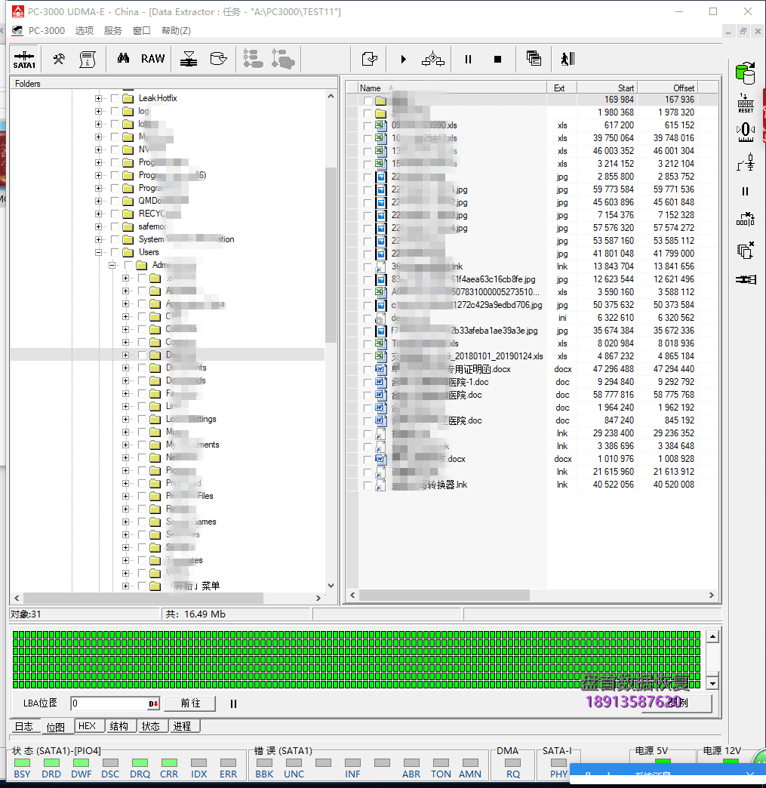Click the connector cable icon in sidebar
Viewport: 766px width, 788px height.
[x=746, y=279]
